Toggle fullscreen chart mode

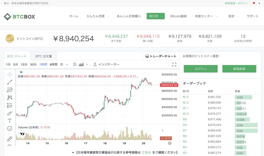174,64
